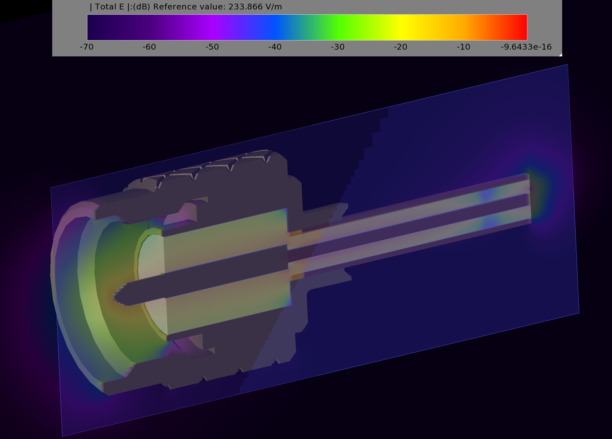Click the -9.6433e-16 maximum scale label

[x=526, y=47]
